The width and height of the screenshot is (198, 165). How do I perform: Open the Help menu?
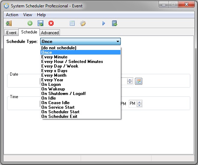point(41,15)
